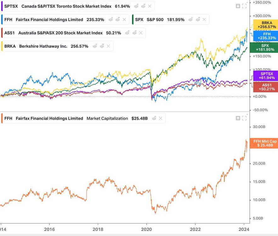This screenshot has height=236, width=278.
Task: Remove the BRKA Berkshire Hathaway series
Action: tap(108, 46)
